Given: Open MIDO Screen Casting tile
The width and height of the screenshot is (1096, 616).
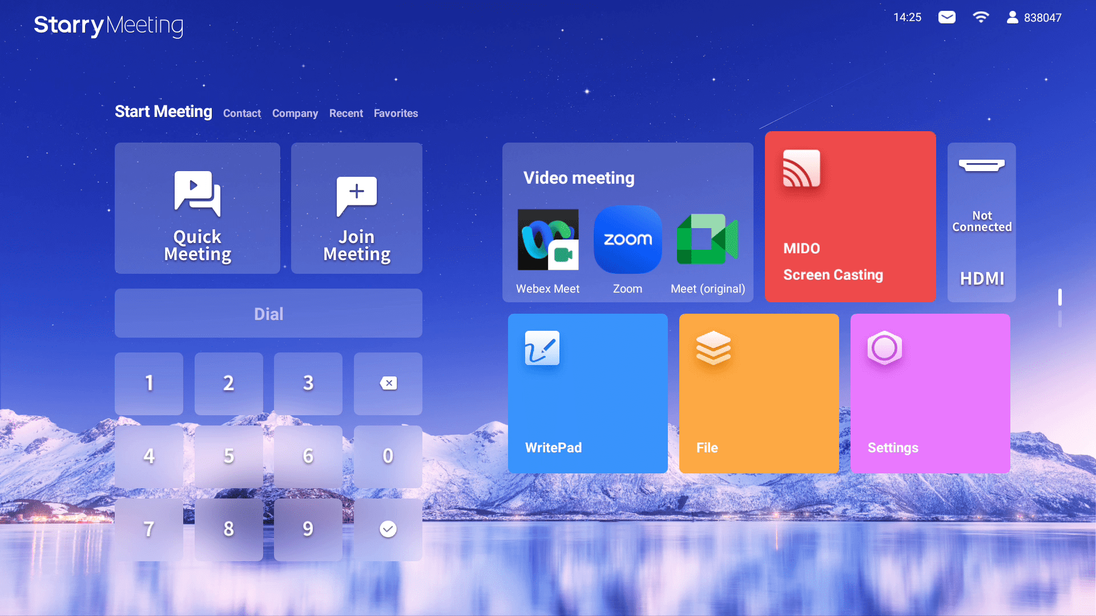Looking at the screenshot, I should [x=851, y=217].
